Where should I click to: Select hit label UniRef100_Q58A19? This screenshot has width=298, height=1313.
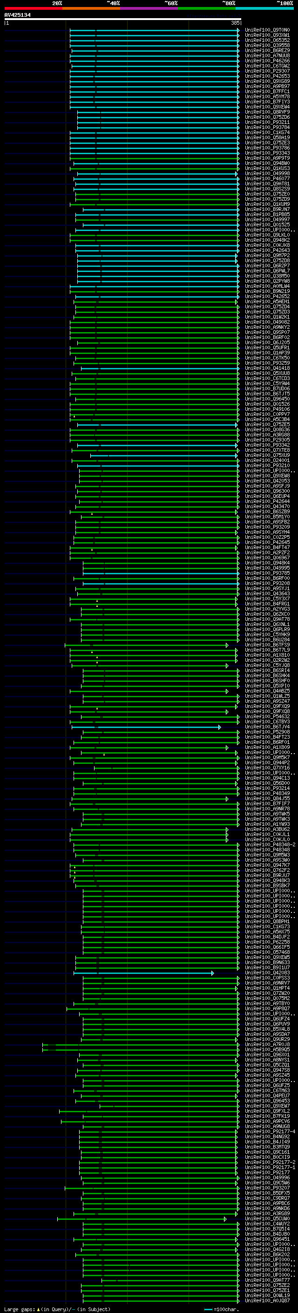coord(267,137)
